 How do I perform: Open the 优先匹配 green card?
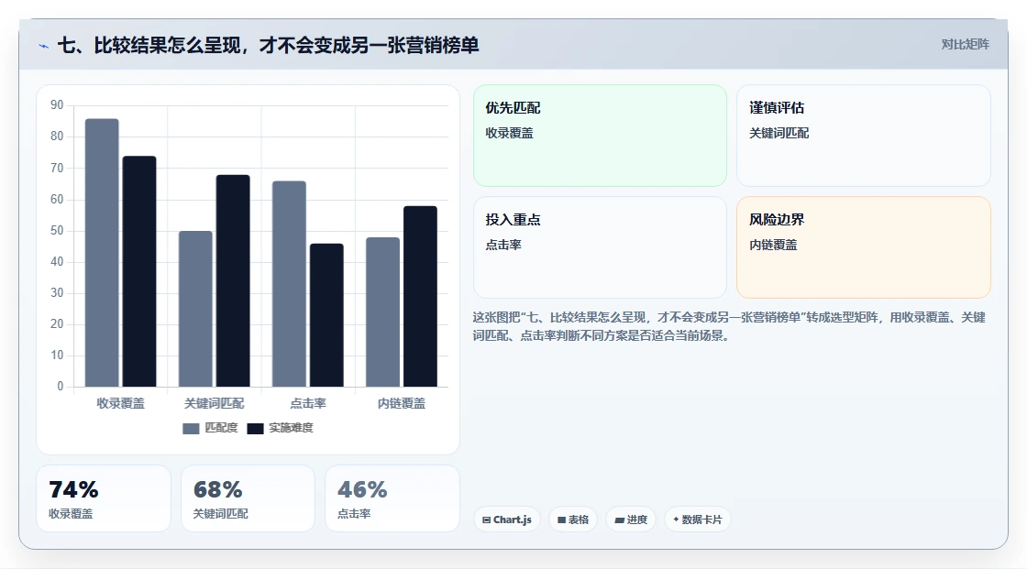pyautogui.click(x=600, y=136)
